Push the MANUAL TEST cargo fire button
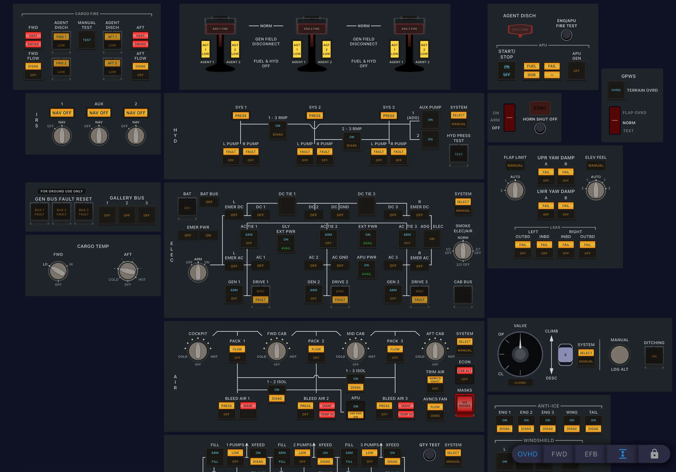676x472 pixels. [x=87, y=40]
